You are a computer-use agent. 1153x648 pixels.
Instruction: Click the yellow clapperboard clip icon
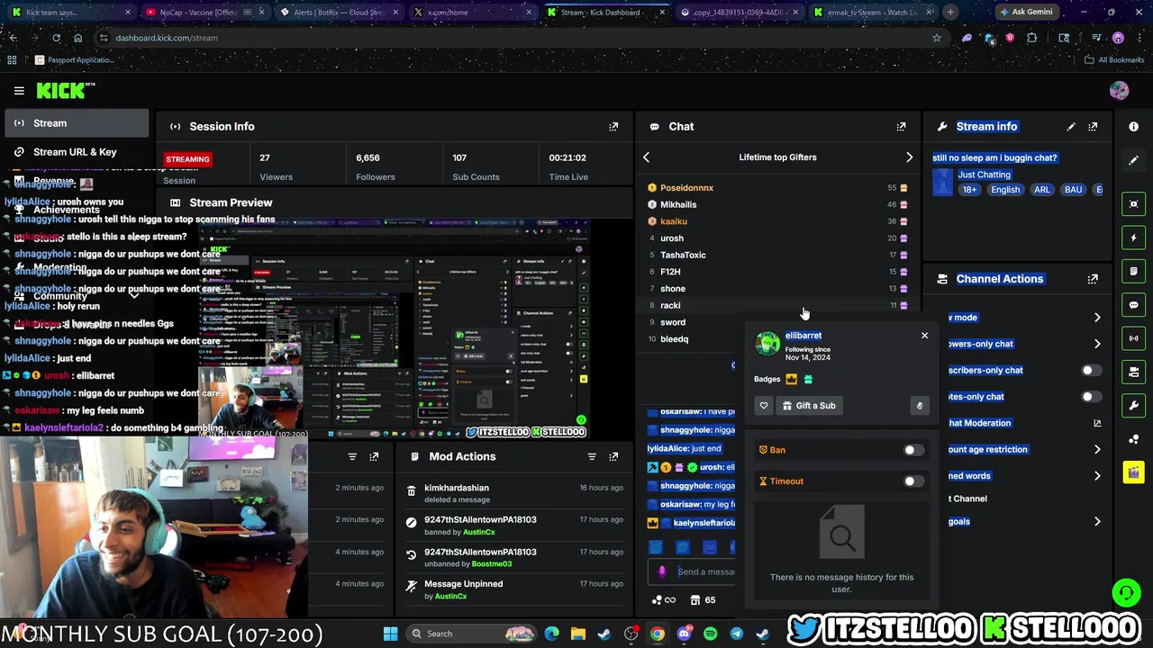click(x=1133, y=472)
